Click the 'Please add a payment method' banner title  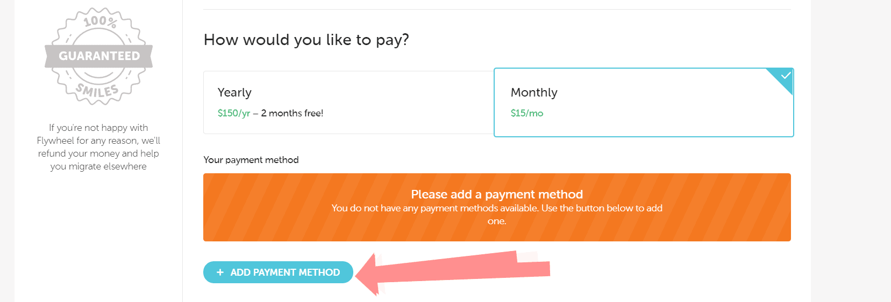tap(497, 194)
